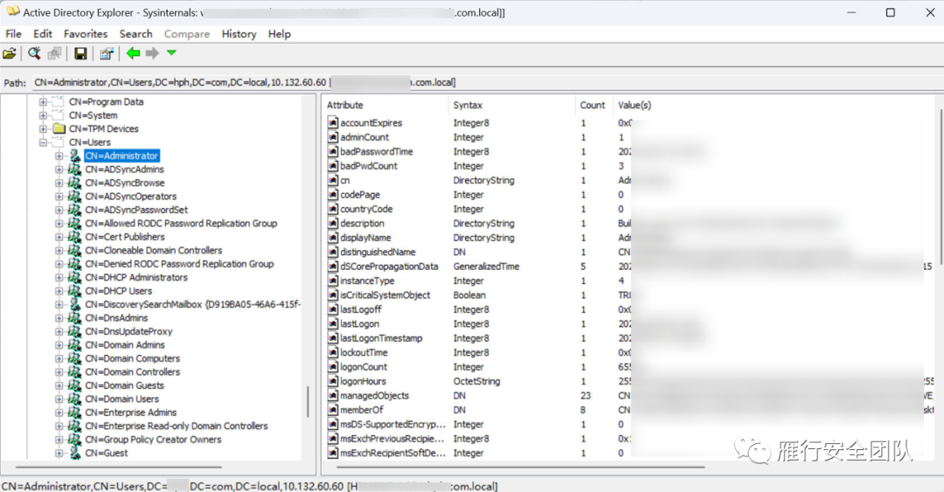Viewport: 944px width, 492px height.
Task: Select the adminCount attribute row
Action: point(626,136)
